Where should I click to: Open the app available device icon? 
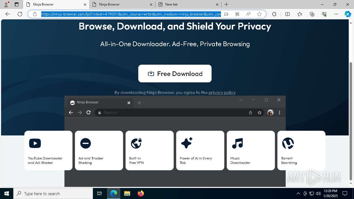pyautogui.click(x=226, y=14)
